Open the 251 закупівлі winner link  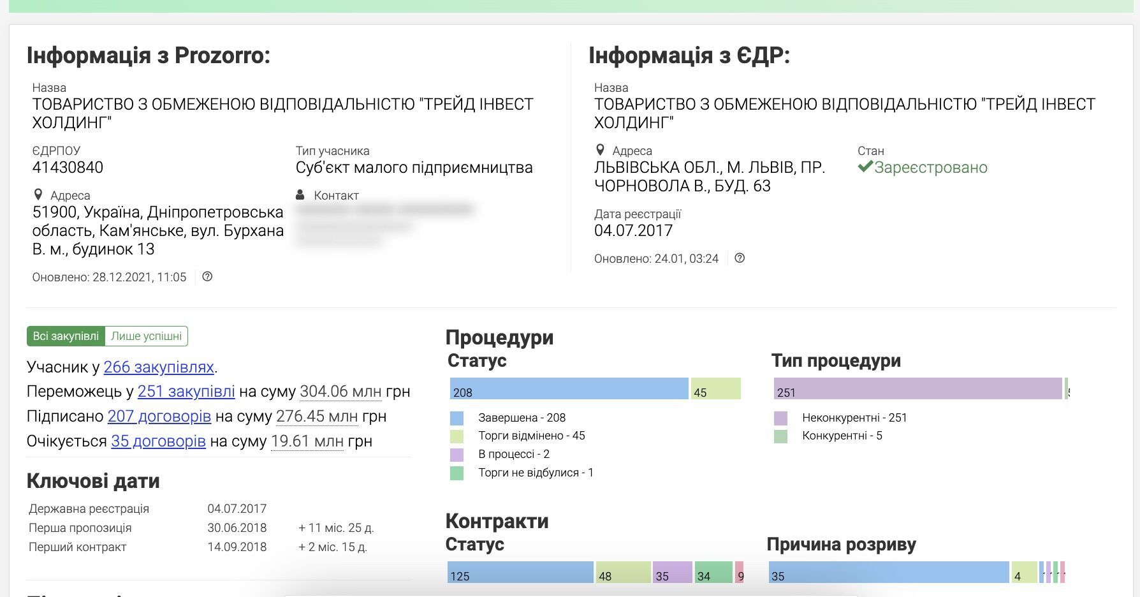(186, 391)
